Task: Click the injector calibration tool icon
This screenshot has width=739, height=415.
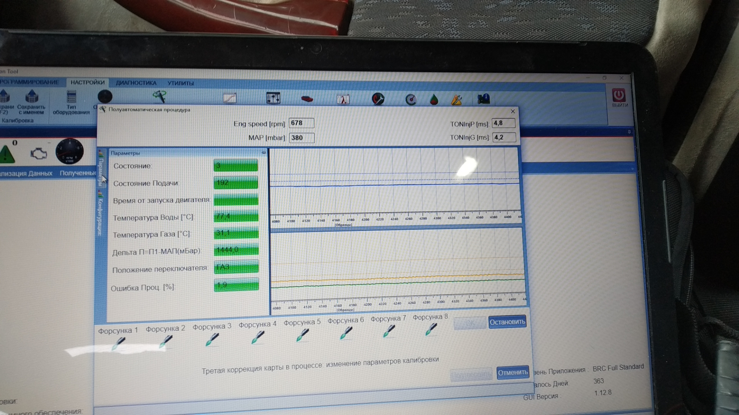Action: pos(159,96)
